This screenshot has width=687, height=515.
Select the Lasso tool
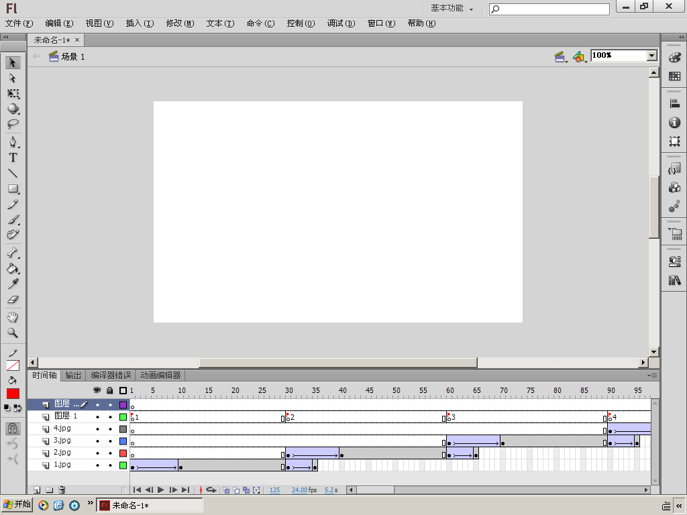13,124
